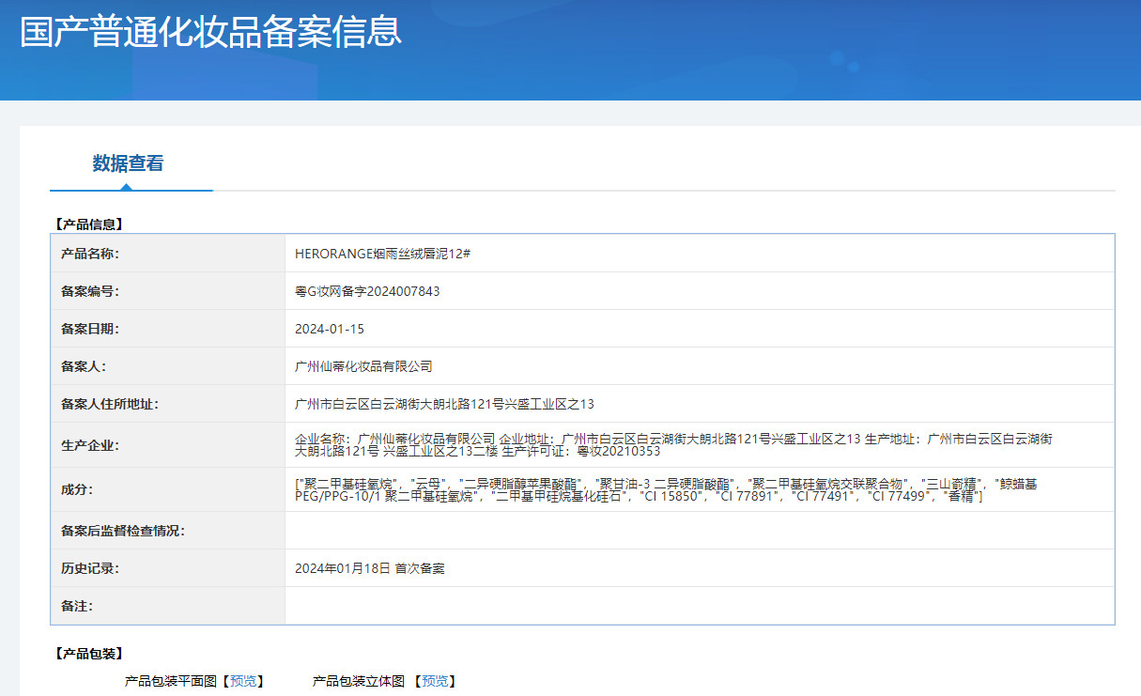Click the 产品包装立体图 label text
The width and height of the screenshot is (1141, 696).
(359, 681)
